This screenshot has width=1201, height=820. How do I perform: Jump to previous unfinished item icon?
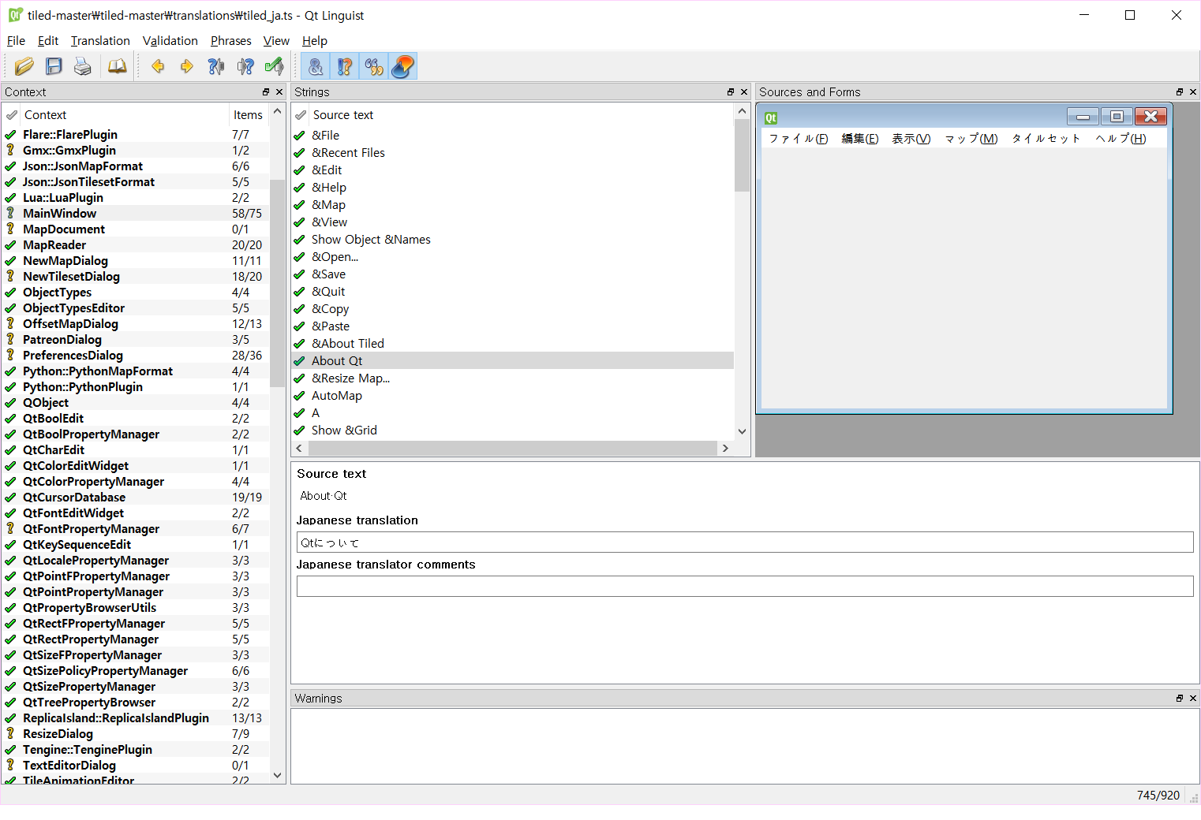click(216, 66)
